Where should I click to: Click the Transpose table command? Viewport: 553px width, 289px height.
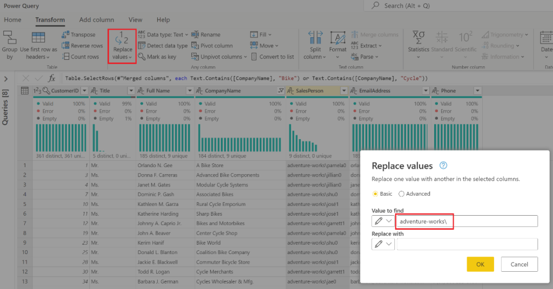point(79,35)
